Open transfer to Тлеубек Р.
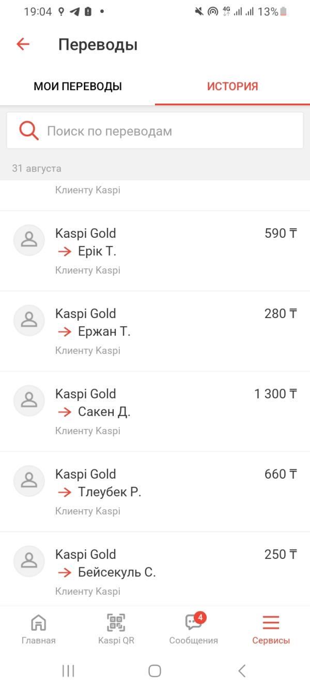 pyautogui.click(x=155, y=492)
